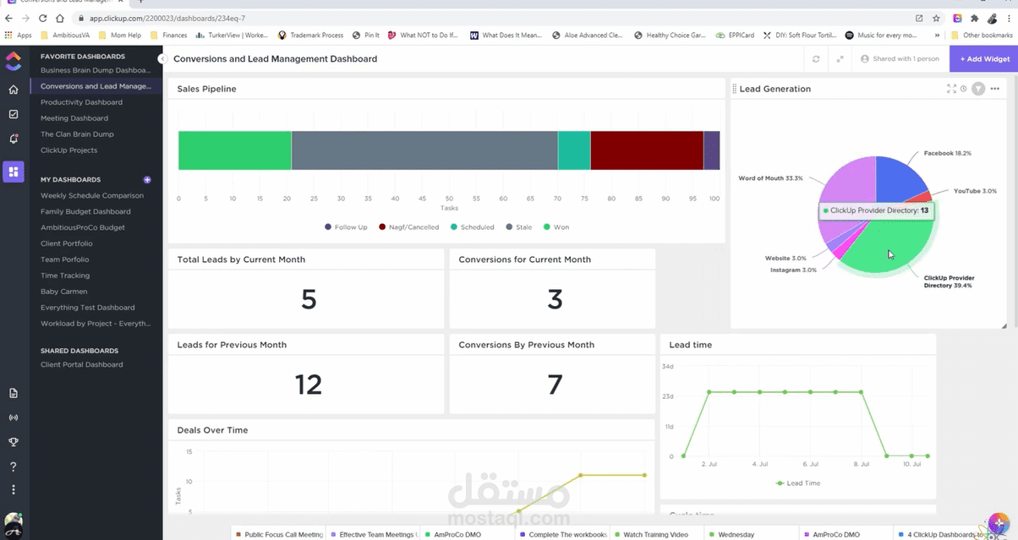Select the Dashboards icon in sidebar
The width and height of the screenshot is (1018, 540).
[14, 172]
